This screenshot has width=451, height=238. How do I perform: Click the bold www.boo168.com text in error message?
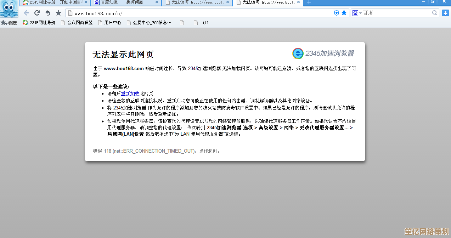click(x=124, y=68)
